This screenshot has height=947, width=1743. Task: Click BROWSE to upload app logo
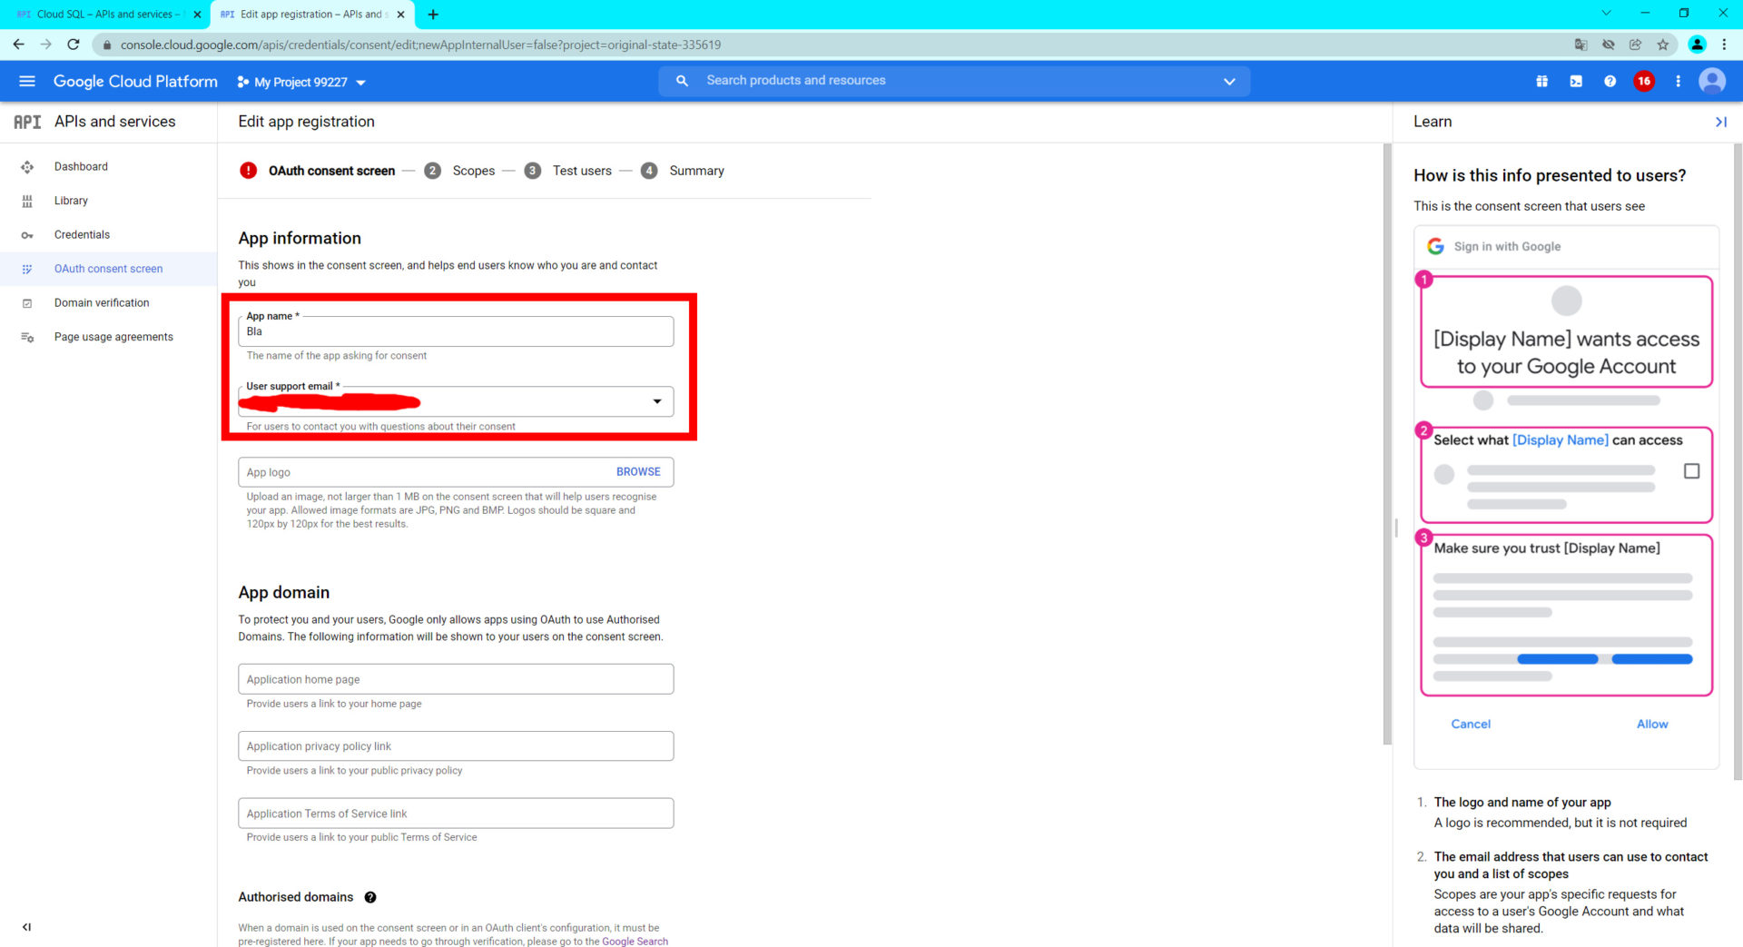click(x=638, y=472)
